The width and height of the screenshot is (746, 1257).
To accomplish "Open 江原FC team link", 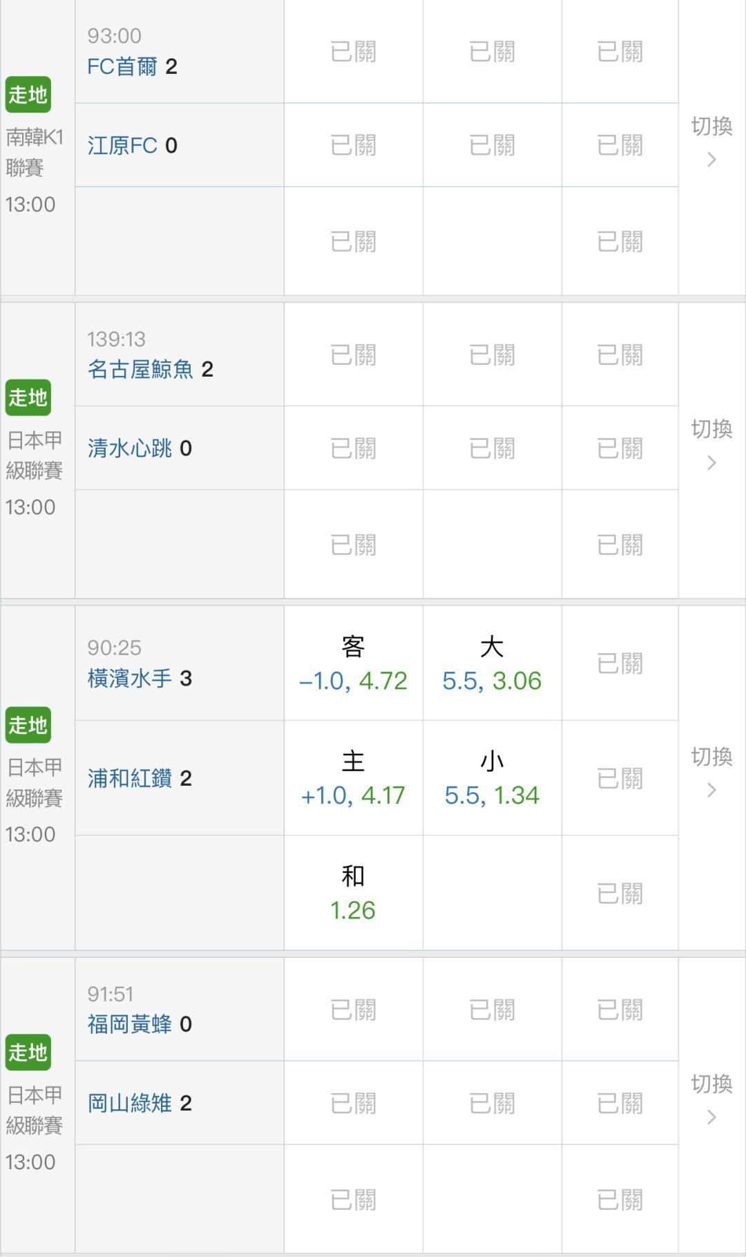I will [x=122, y=145].
